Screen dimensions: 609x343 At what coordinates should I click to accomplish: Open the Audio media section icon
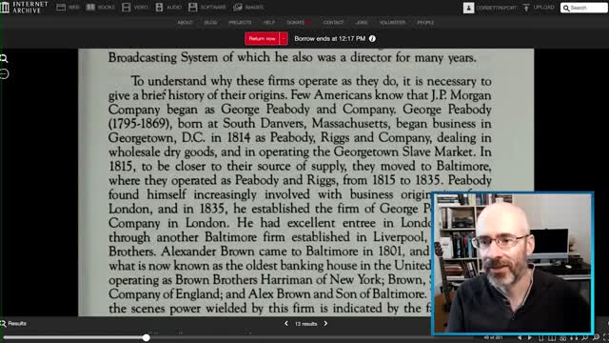pos(159,8)
